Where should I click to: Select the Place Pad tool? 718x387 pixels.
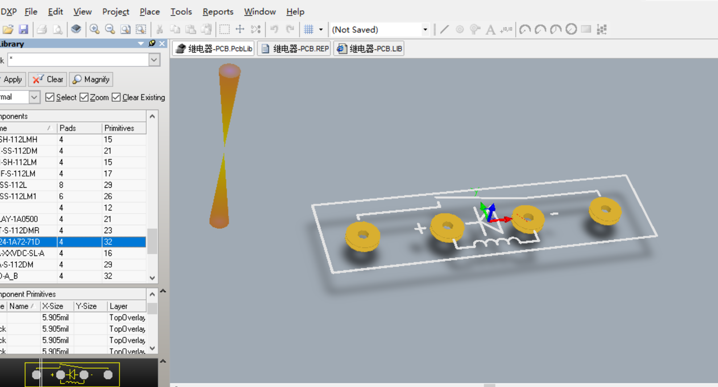460,29
